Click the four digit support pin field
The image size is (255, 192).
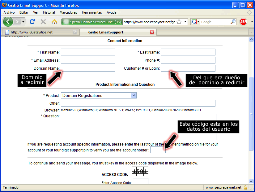click(x=158, y=150)
